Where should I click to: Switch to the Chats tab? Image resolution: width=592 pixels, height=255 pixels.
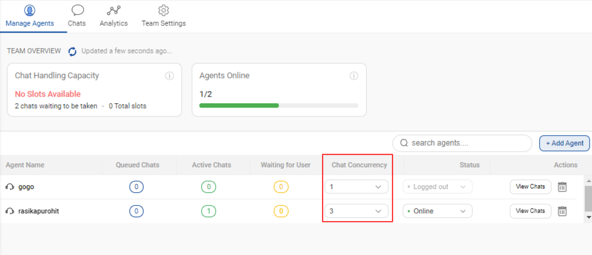(x=77, y=16)
